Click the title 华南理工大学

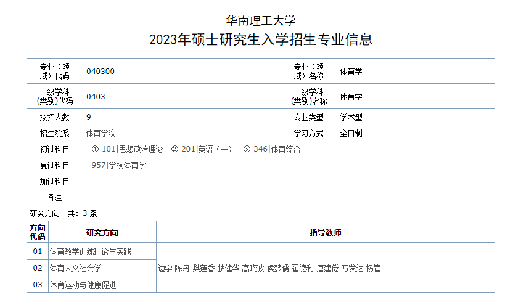(261, 21)
